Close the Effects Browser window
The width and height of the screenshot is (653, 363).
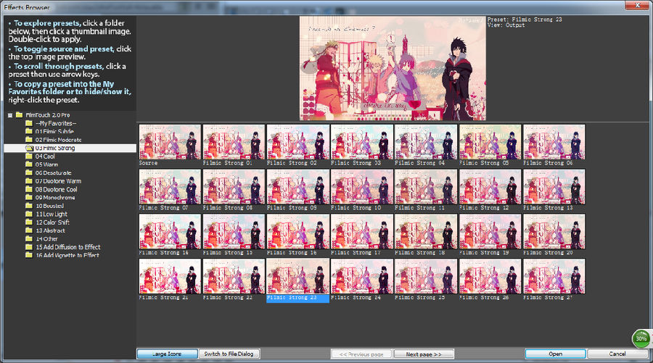click(637, 5)
